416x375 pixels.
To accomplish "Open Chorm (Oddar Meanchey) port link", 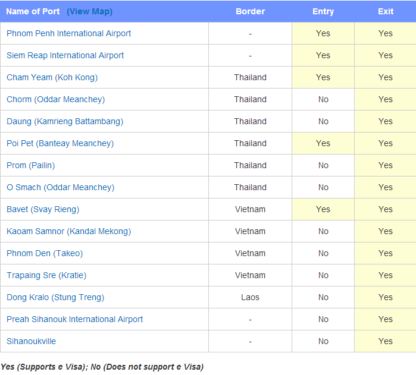I will pos(56,99).
